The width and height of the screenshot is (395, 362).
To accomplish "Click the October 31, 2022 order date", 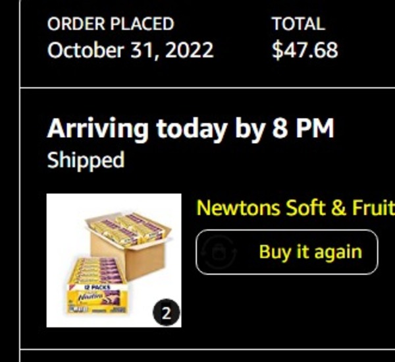I will pos(130,50).
